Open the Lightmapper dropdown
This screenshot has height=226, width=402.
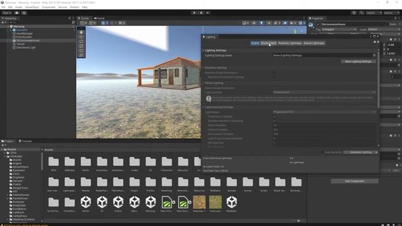click(324, 112)
